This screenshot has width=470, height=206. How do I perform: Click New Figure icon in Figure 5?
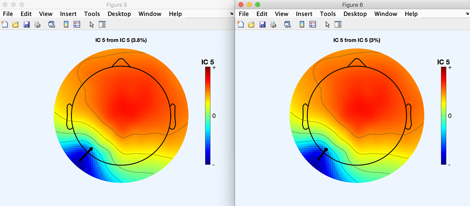point(5,24)
